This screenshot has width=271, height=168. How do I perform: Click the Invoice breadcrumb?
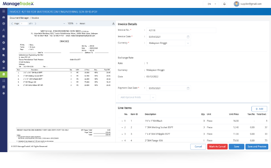coord(35,18)
